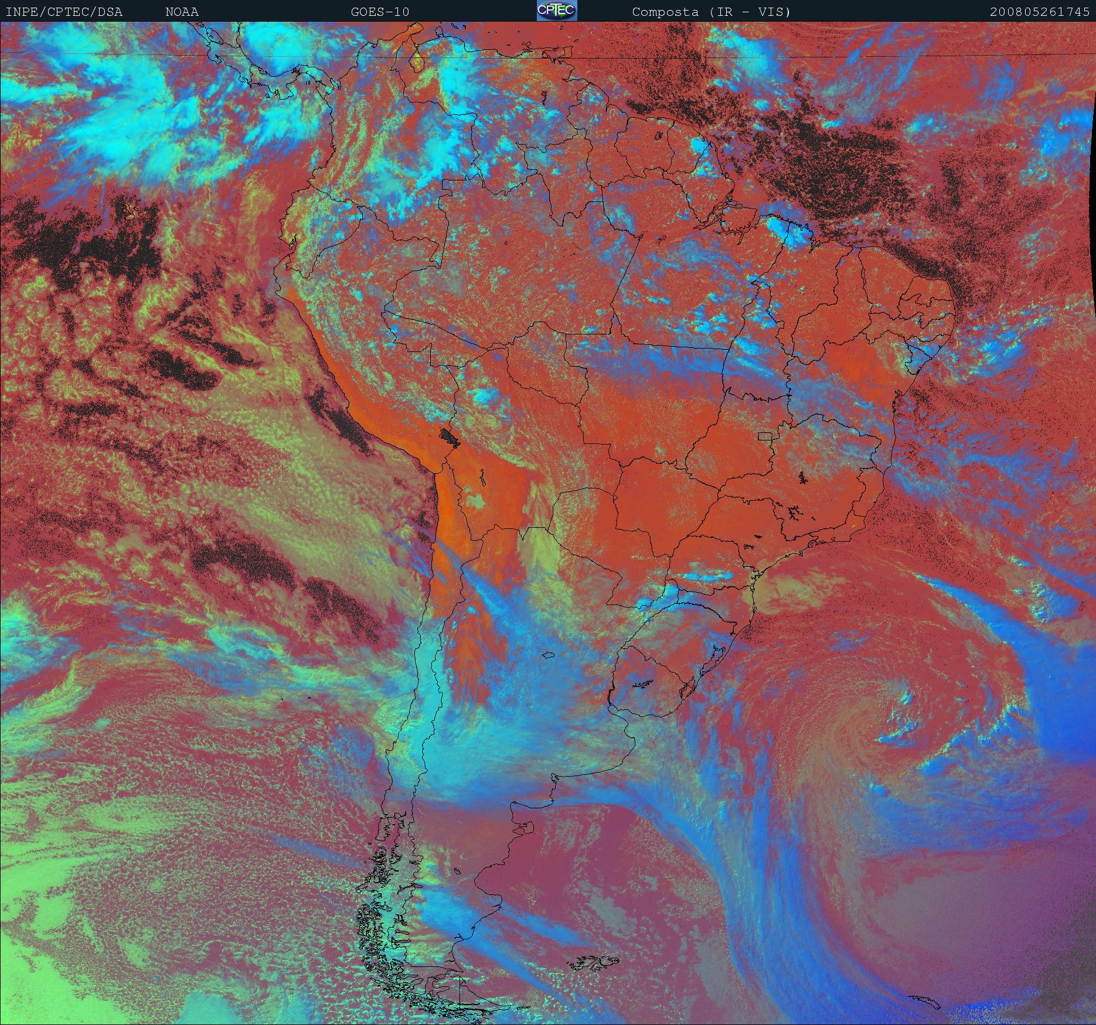Click the Composta (IR - VIS) title
The width and height of the screenshot is (1096, 1025).
click(712, 12)
